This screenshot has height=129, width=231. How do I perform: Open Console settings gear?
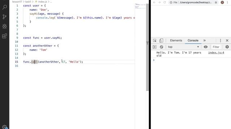click(227, 47)
